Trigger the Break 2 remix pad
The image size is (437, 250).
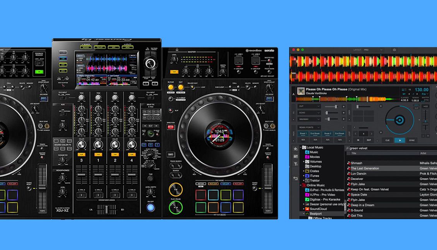(327, 133)
